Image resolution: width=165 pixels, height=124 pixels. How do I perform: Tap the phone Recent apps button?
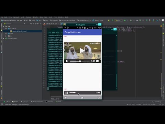point(65,98)
